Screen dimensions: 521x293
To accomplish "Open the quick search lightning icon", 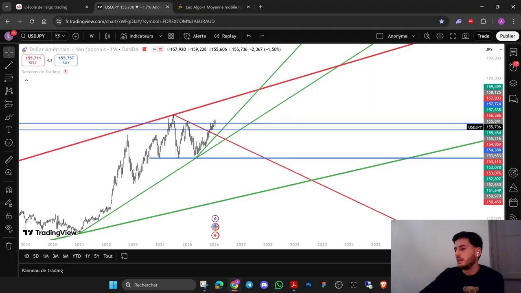I will point(427,36).
